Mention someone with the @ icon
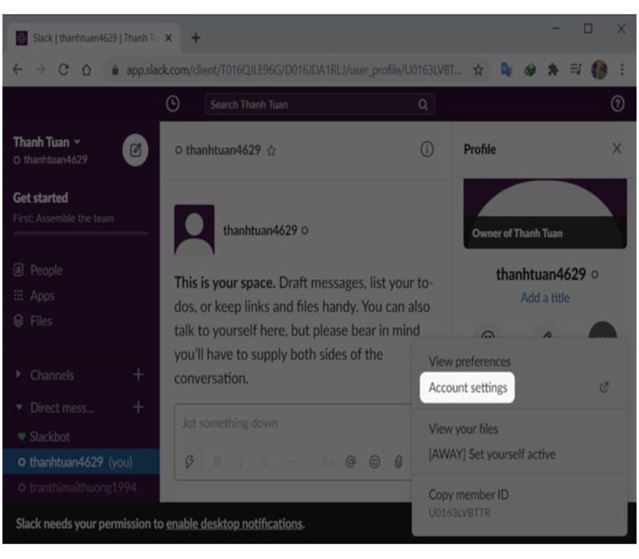The image size is (639, 559). click(x=351, y=462)
